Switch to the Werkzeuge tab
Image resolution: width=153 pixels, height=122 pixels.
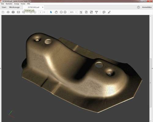pos(14,7)
